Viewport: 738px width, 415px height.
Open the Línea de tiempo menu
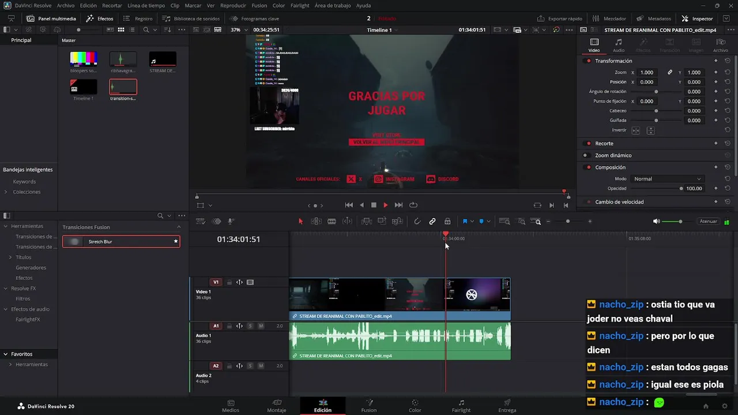(x=146, y=5)
